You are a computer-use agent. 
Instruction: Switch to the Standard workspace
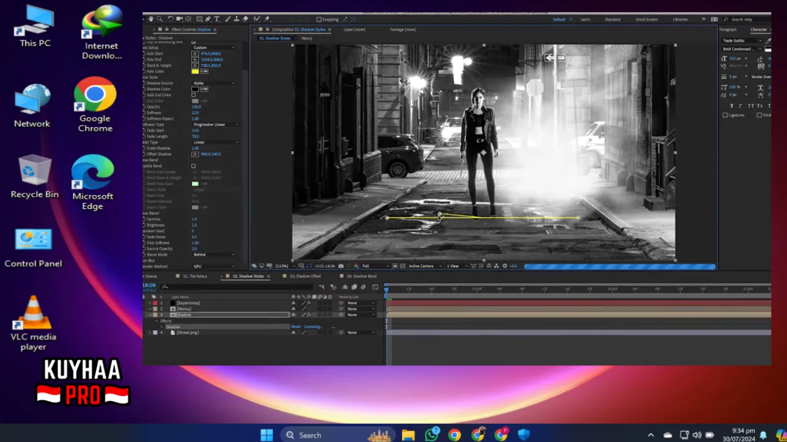point(612,20)
